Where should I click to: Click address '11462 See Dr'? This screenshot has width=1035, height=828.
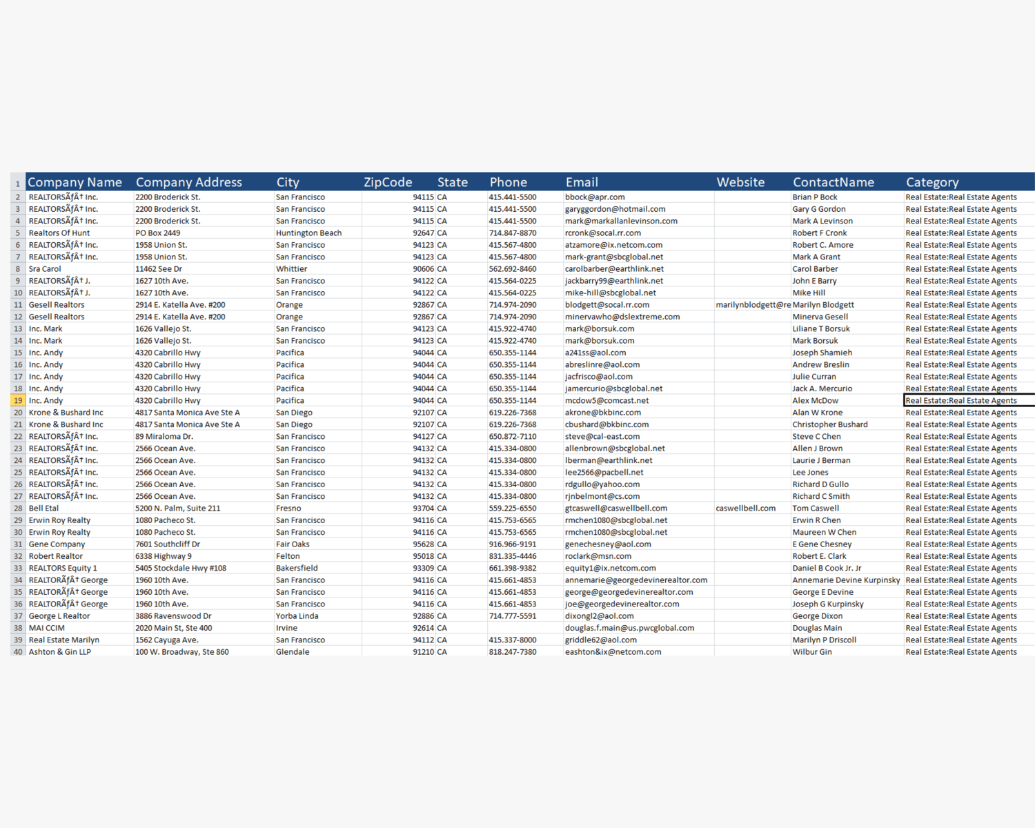tap(204, 269)
